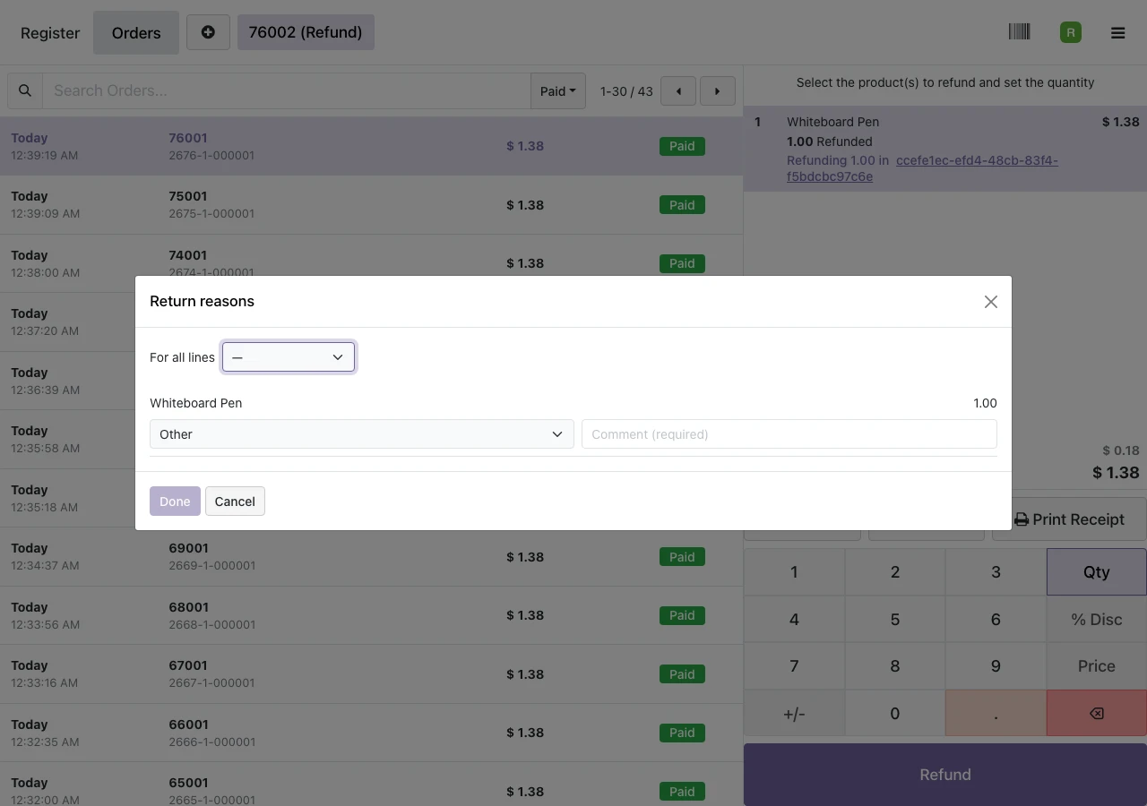
Task: Click numpad key 5
Action: point(895,619)
